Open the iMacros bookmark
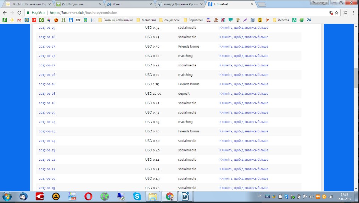This screenshot has width=359, height=203. coord(281,20)
